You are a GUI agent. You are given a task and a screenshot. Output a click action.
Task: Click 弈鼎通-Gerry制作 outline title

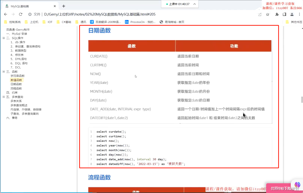point(18,30)
